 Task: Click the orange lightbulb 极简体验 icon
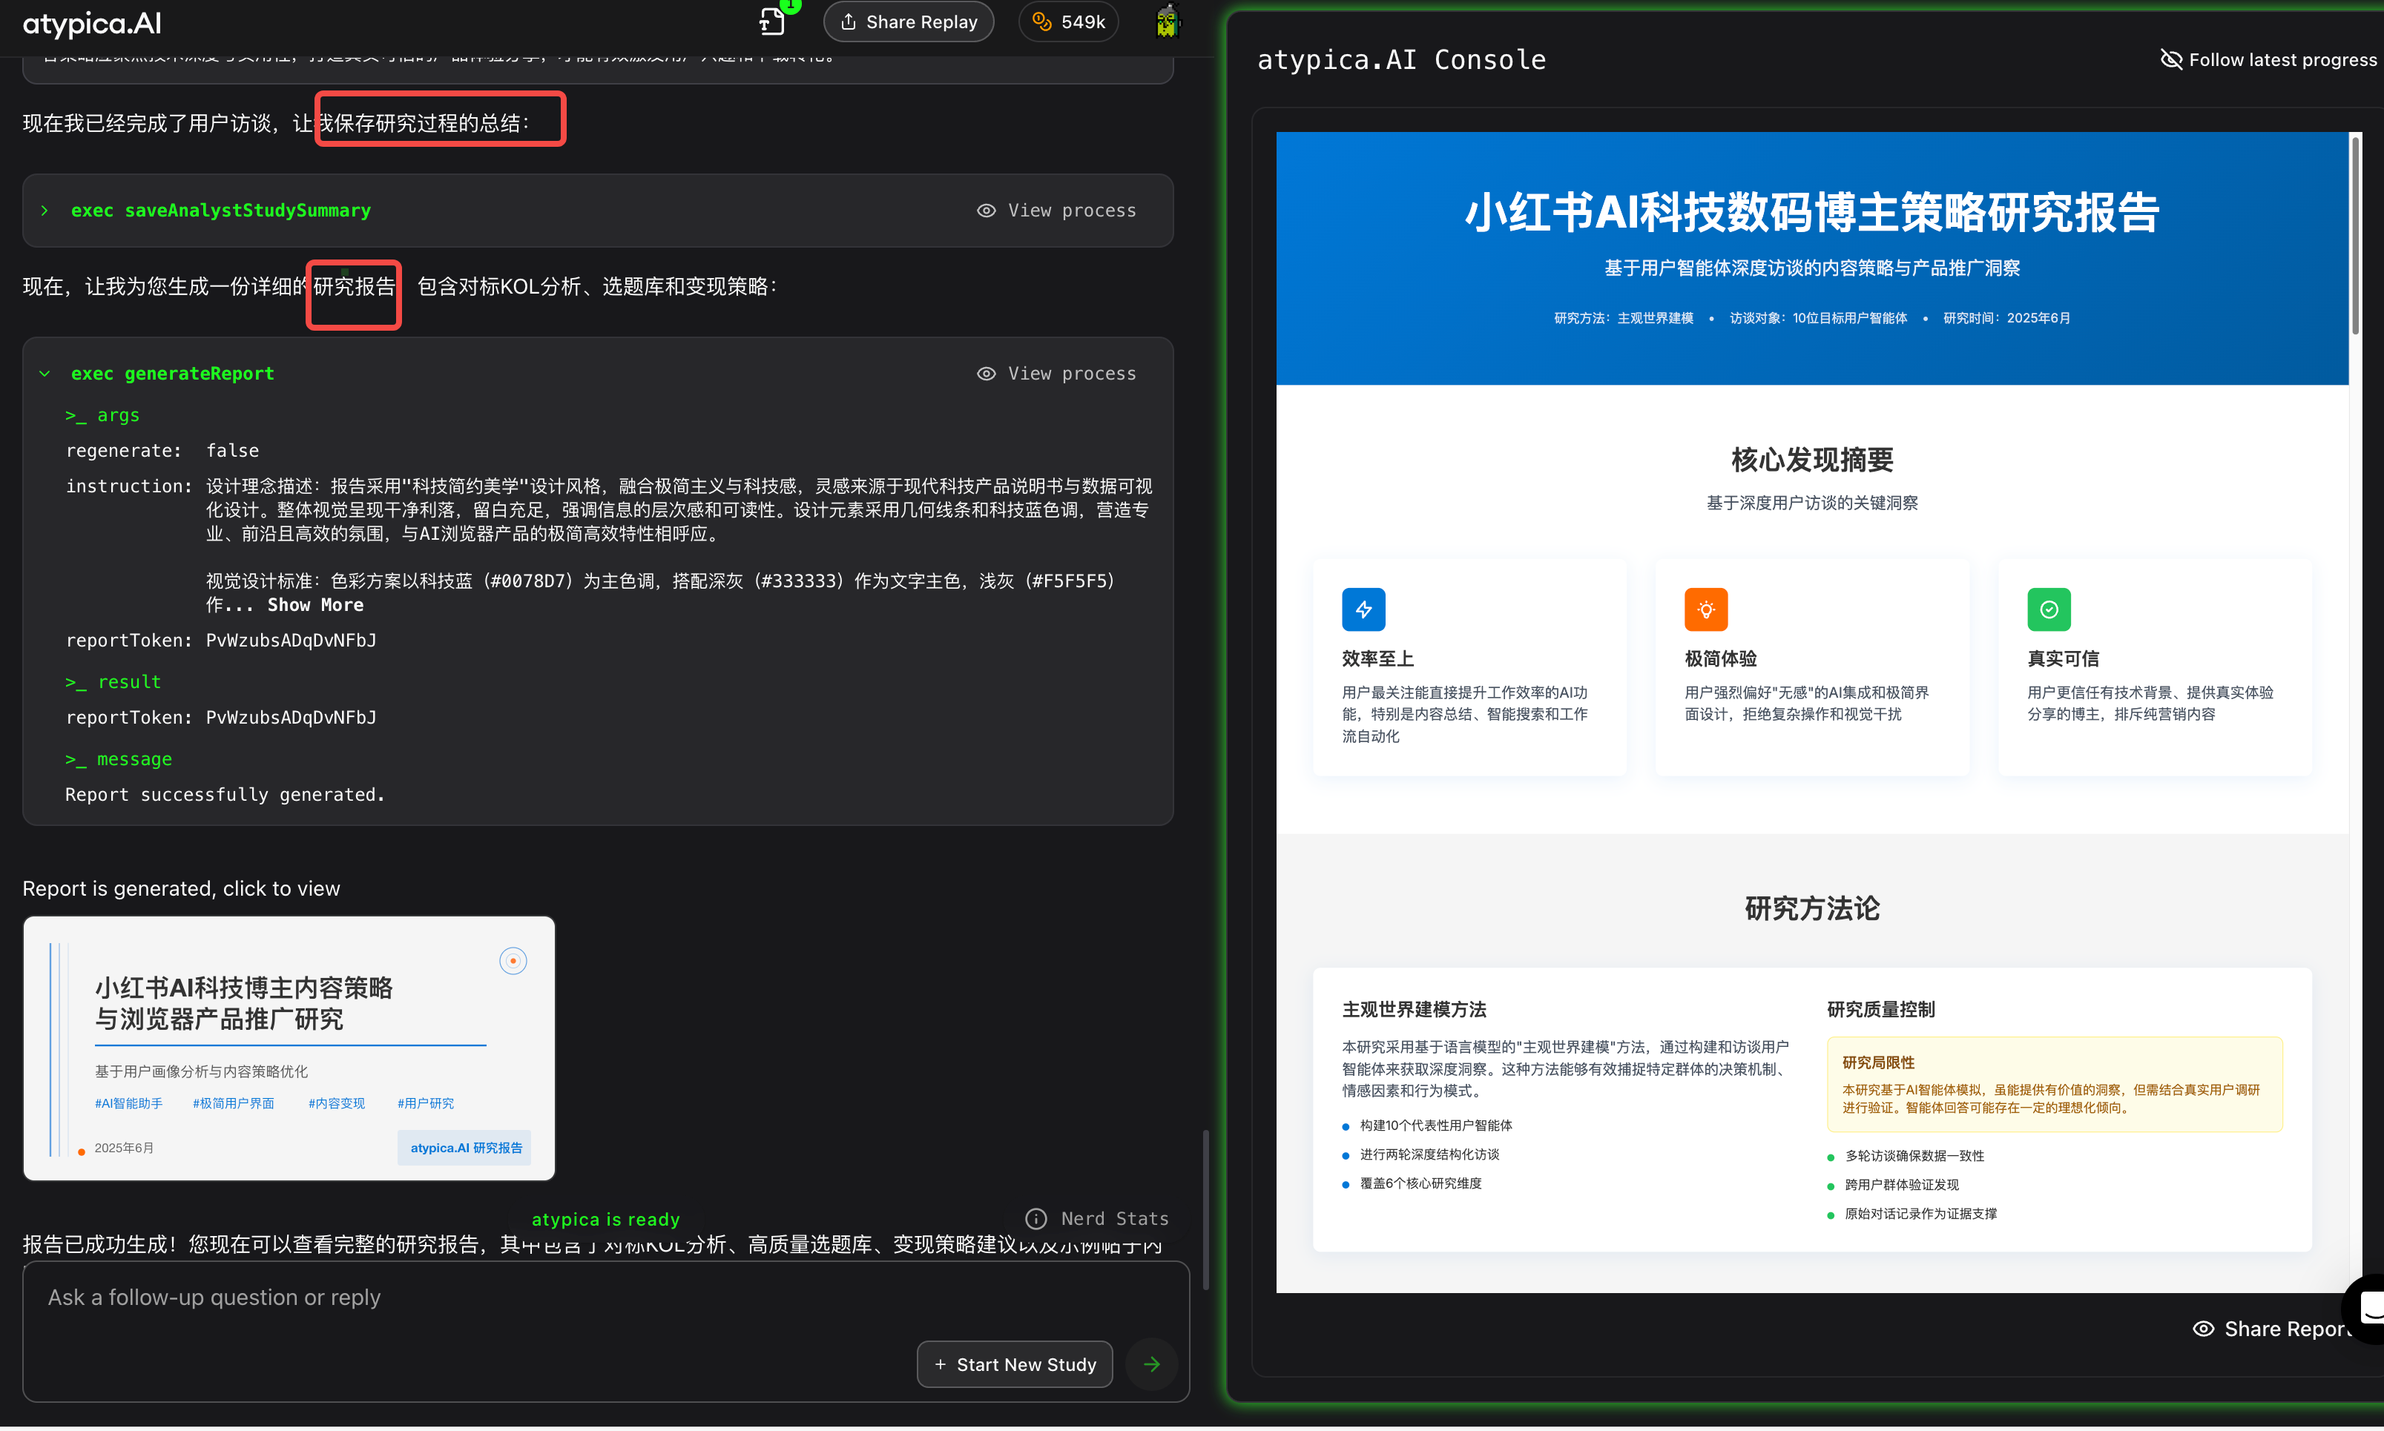click(x=1706, y=609)
